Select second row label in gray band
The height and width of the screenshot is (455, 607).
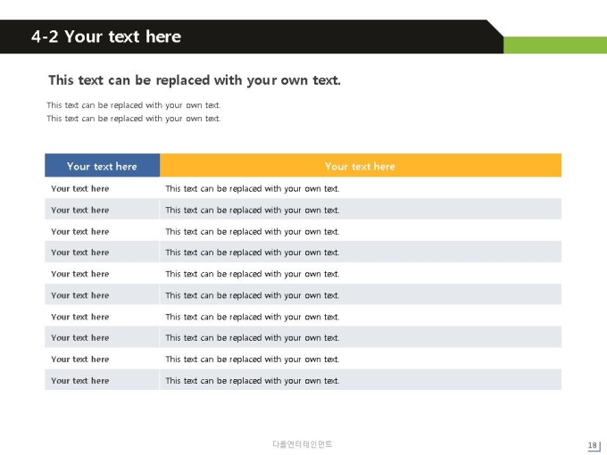[80, 210]
